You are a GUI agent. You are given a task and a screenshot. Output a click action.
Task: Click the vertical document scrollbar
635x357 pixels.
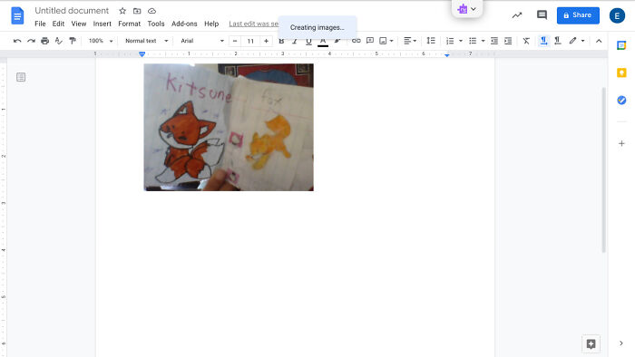pyautogui.click(x=603, y=169)
